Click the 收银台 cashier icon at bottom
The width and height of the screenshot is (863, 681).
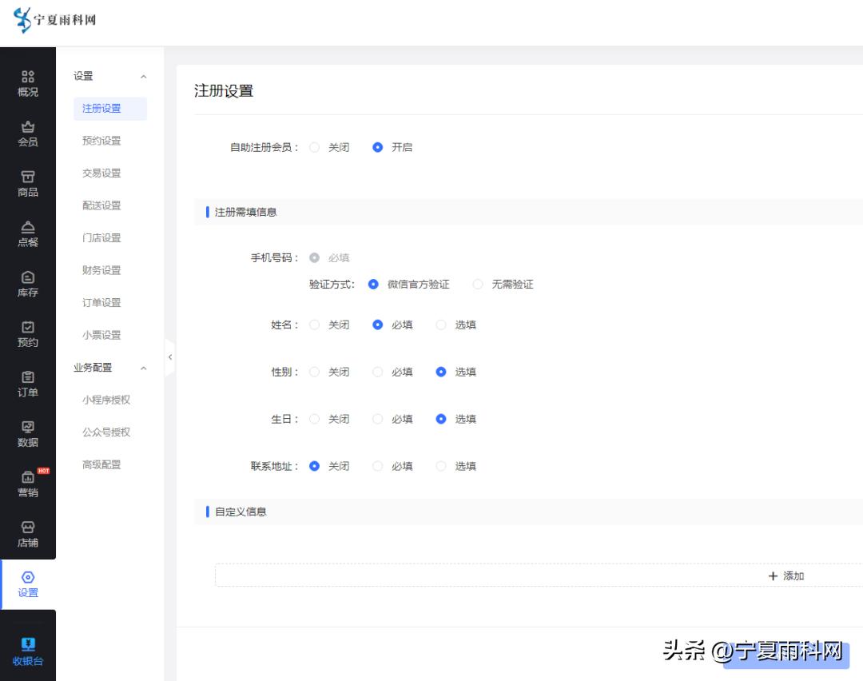coord(28,648)
